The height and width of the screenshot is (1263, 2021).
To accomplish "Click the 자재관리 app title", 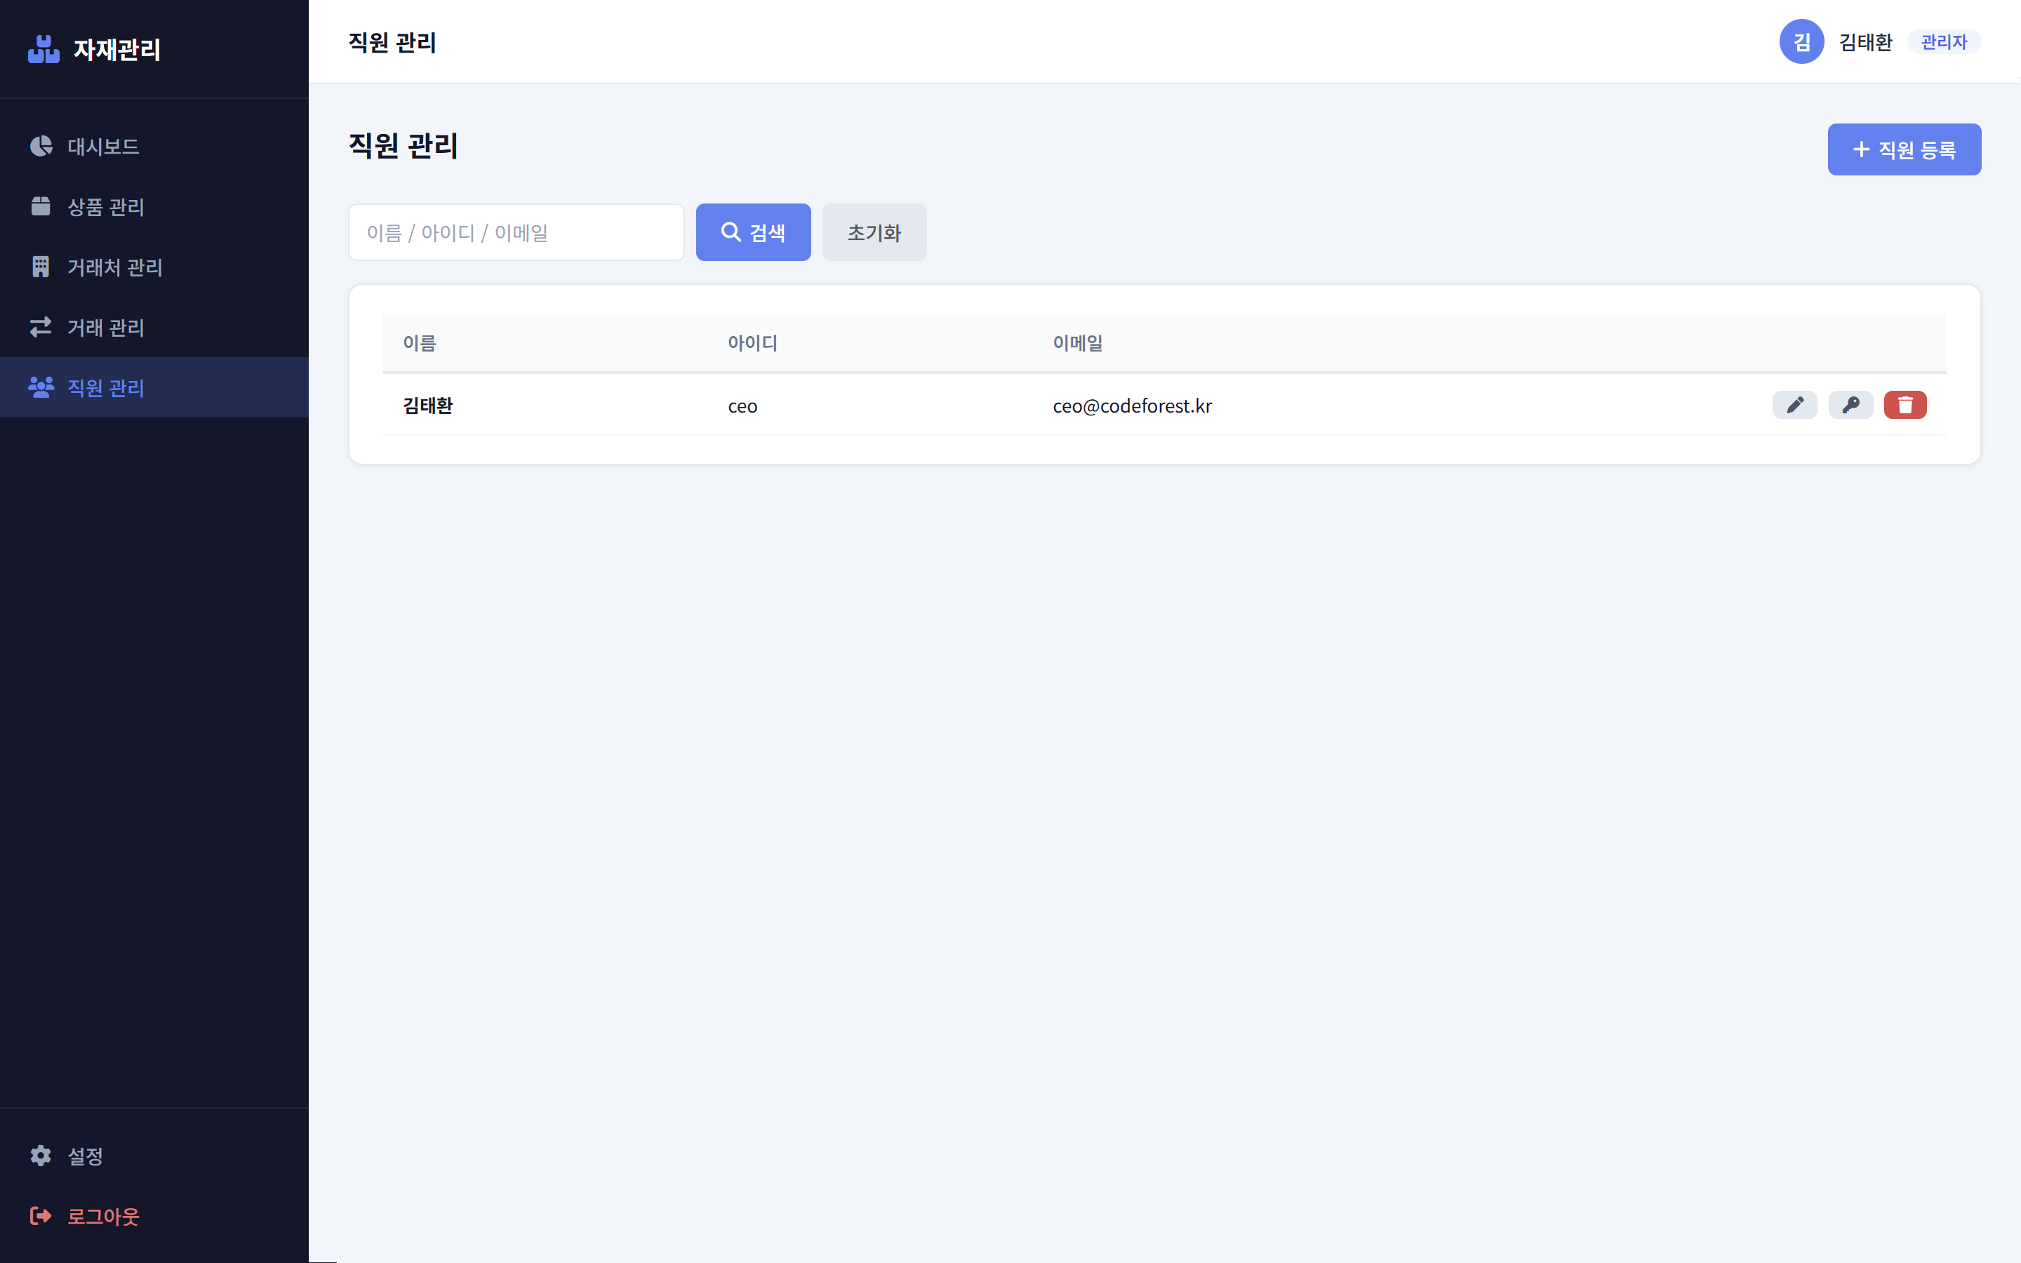I will click(117, 49).
